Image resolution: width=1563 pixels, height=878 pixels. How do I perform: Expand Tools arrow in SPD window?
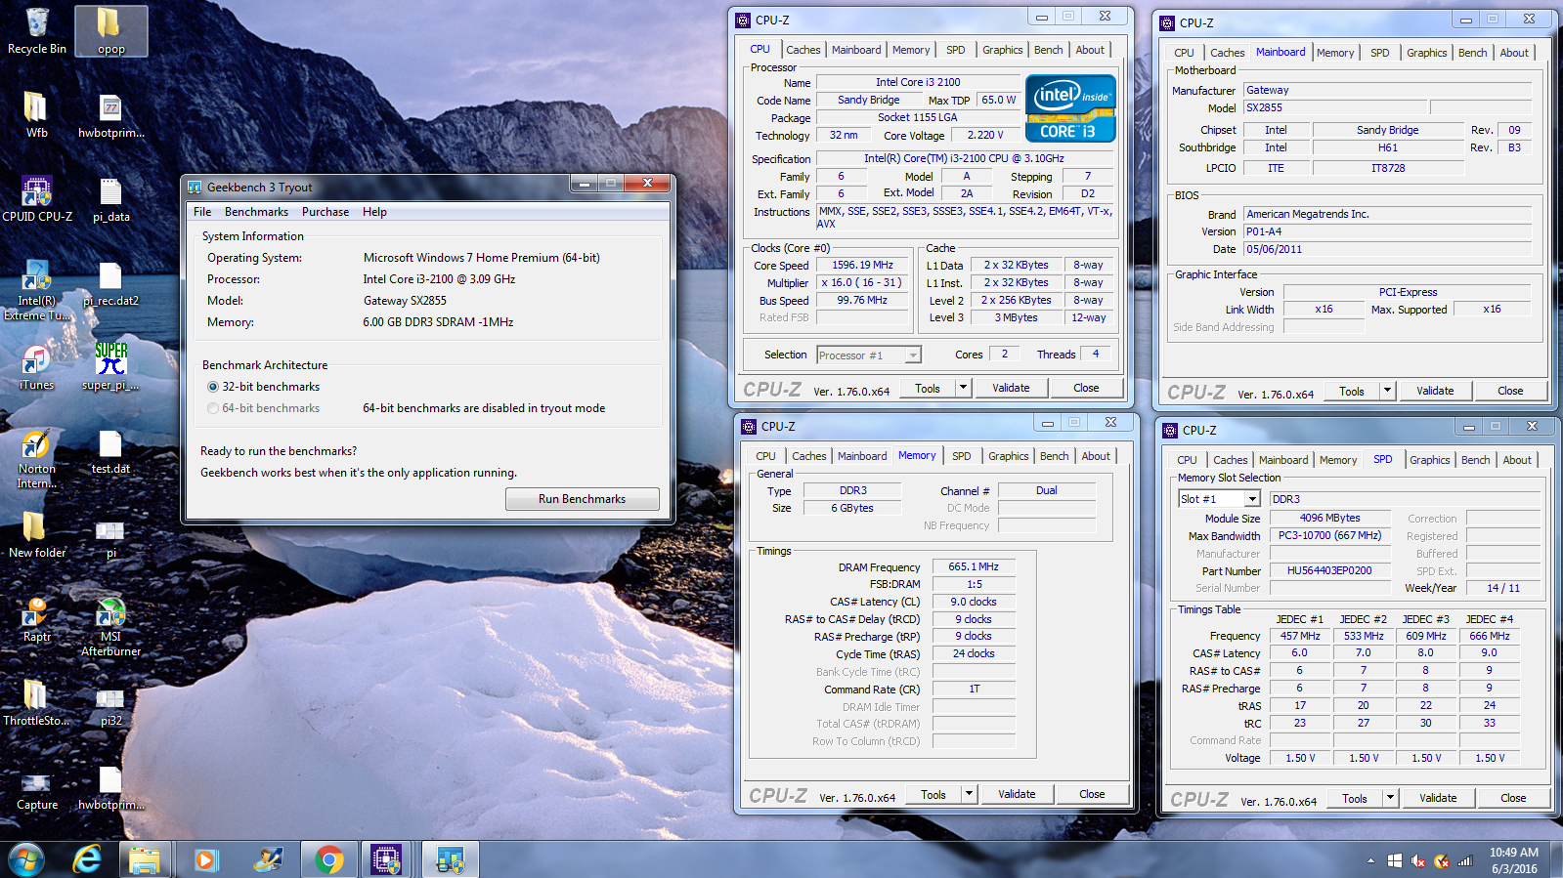(1390, 798)
